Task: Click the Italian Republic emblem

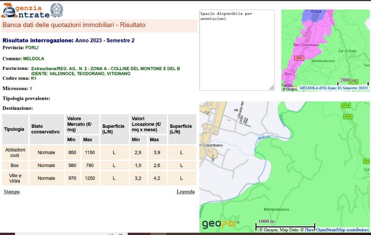Action: (57, 10)
